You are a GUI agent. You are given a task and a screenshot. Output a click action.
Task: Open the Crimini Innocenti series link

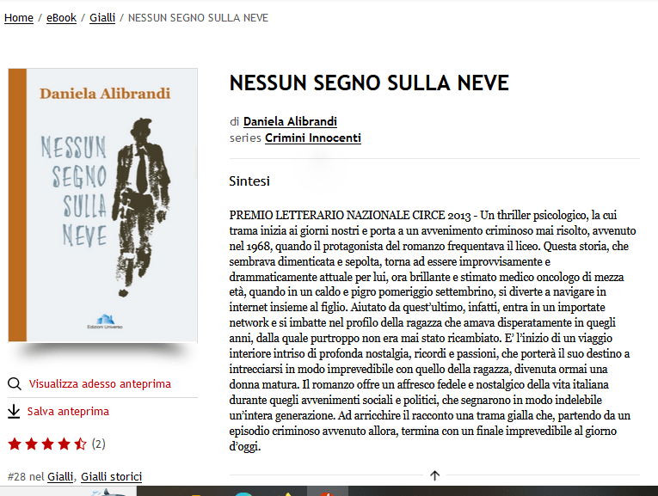(313, 138)
